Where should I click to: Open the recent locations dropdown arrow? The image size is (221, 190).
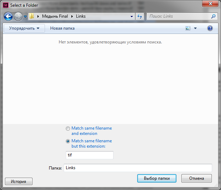25,17
